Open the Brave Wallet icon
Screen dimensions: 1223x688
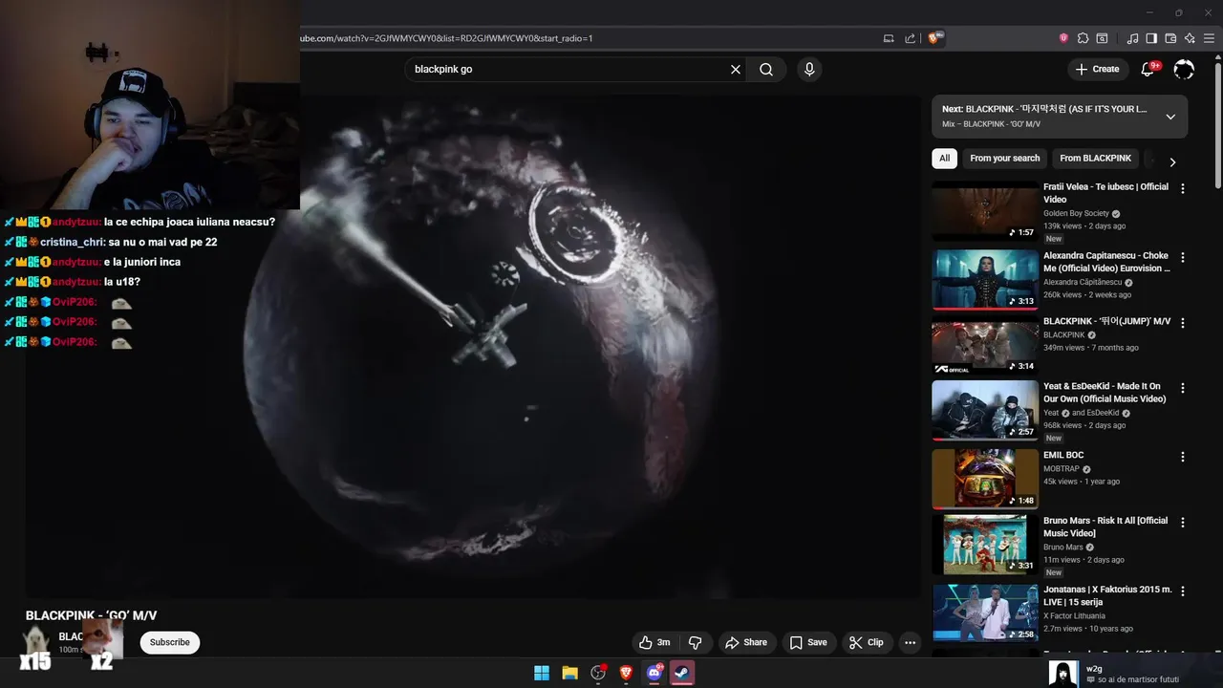click(x=1170, y=38)
